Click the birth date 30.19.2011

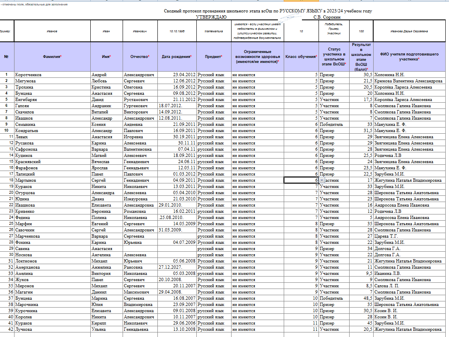[x=184, y=137]
